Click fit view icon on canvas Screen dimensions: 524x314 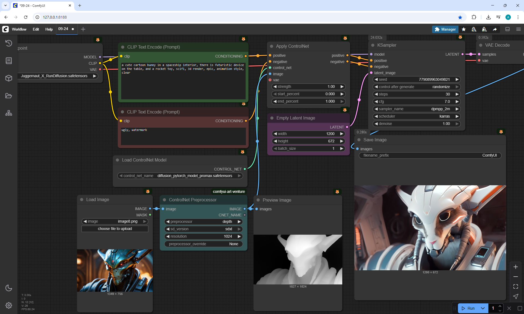pyautogui.click(x=516, y=286)
